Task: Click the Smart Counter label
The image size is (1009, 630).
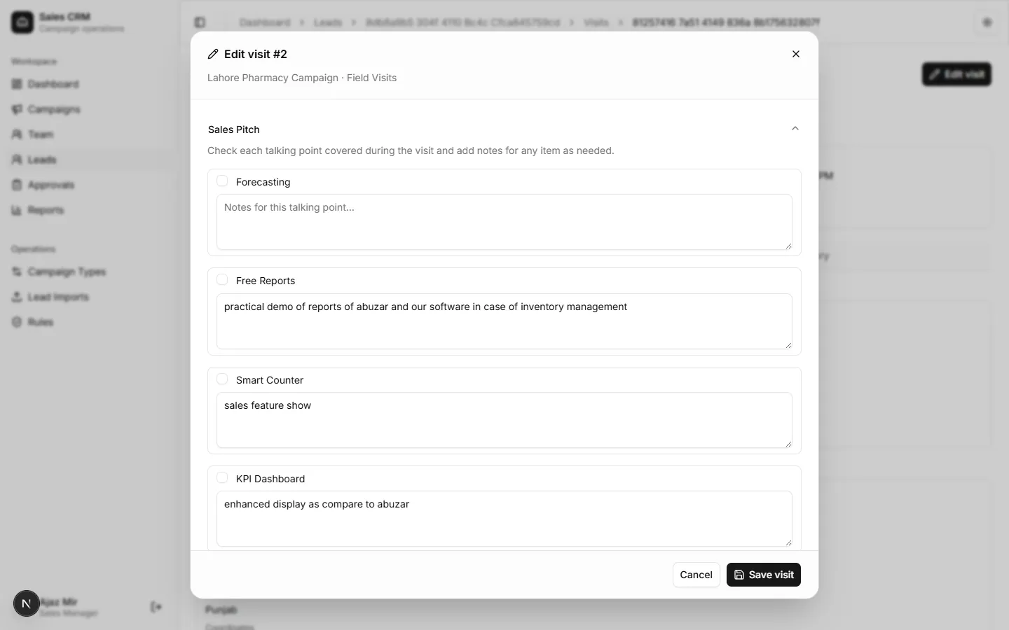Action: (x=270, y=380)
